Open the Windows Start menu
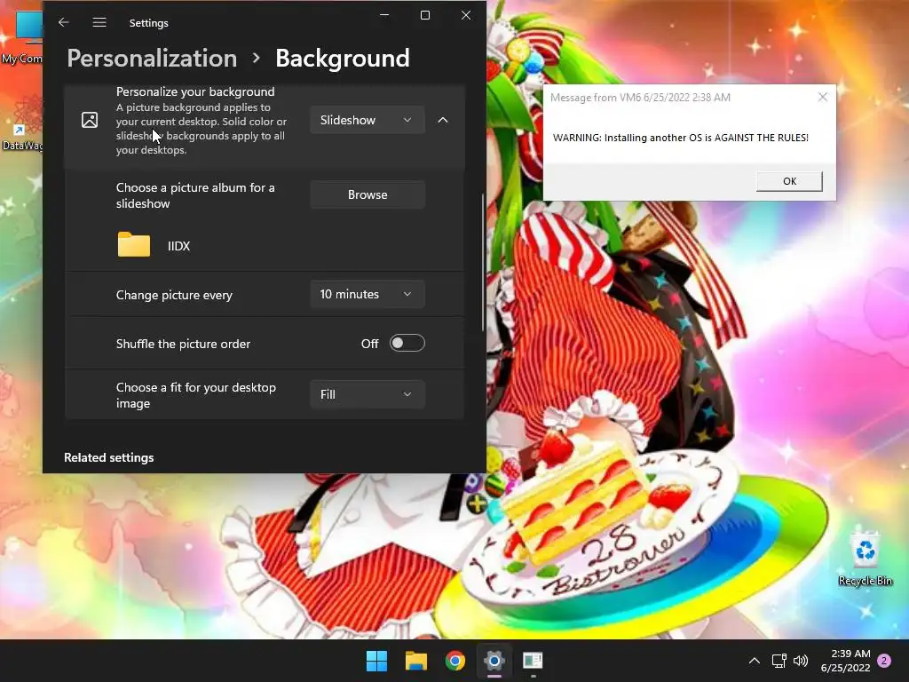 pos(376,661)
